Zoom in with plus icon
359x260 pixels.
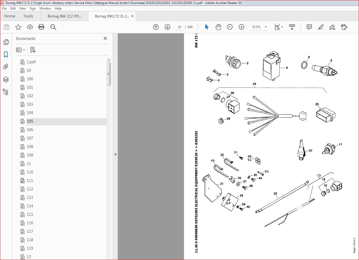[x=242, y=27]
